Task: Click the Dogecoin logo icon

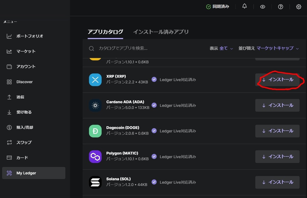Action: point(95,131)
